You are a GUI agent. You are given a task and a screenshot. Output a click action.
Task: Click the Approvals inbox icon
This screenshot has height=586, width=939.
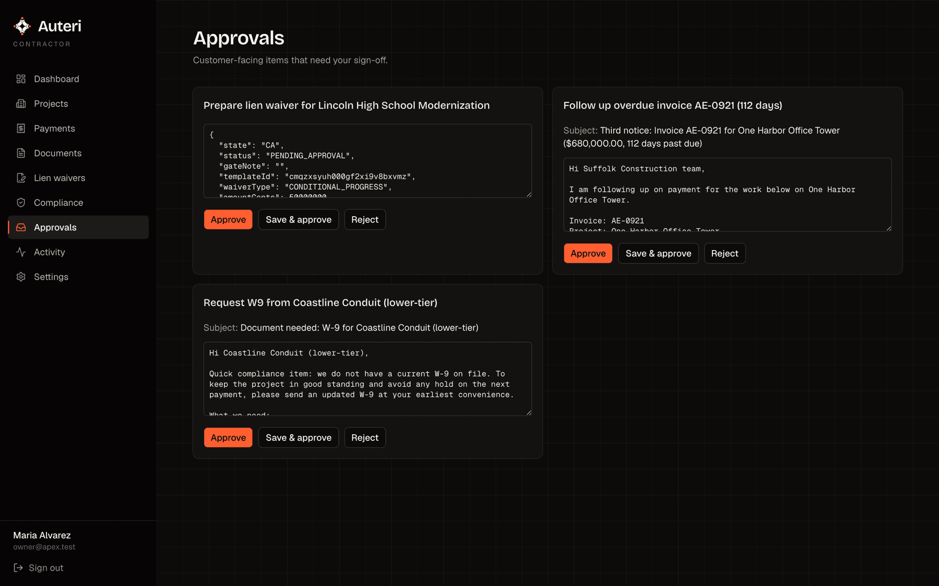21,227
